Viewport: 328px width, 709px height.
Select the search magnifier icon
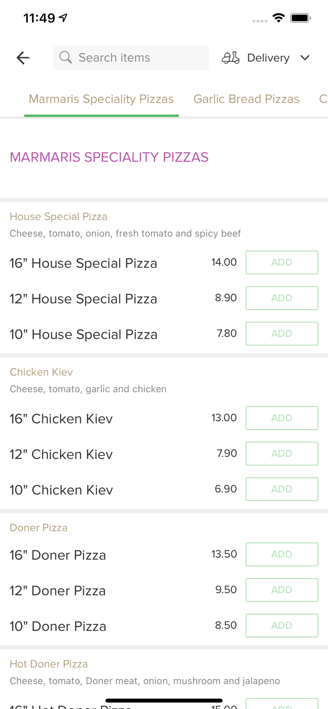pyautogui.click(x=66, y=57)
